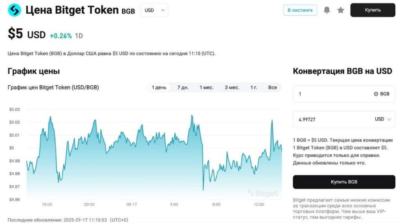Click the Bitget watermark logo on chart
Image resolution: width=402 pixels, height=223 pixels.
(263, 193)
